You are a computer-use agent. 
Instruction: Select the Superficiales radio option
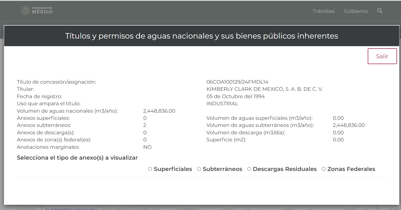(150, 169)
